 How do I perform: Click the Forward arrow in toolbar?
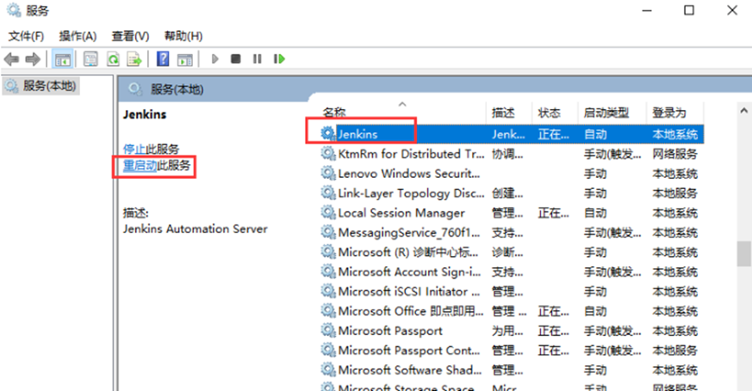click(33, 59)
